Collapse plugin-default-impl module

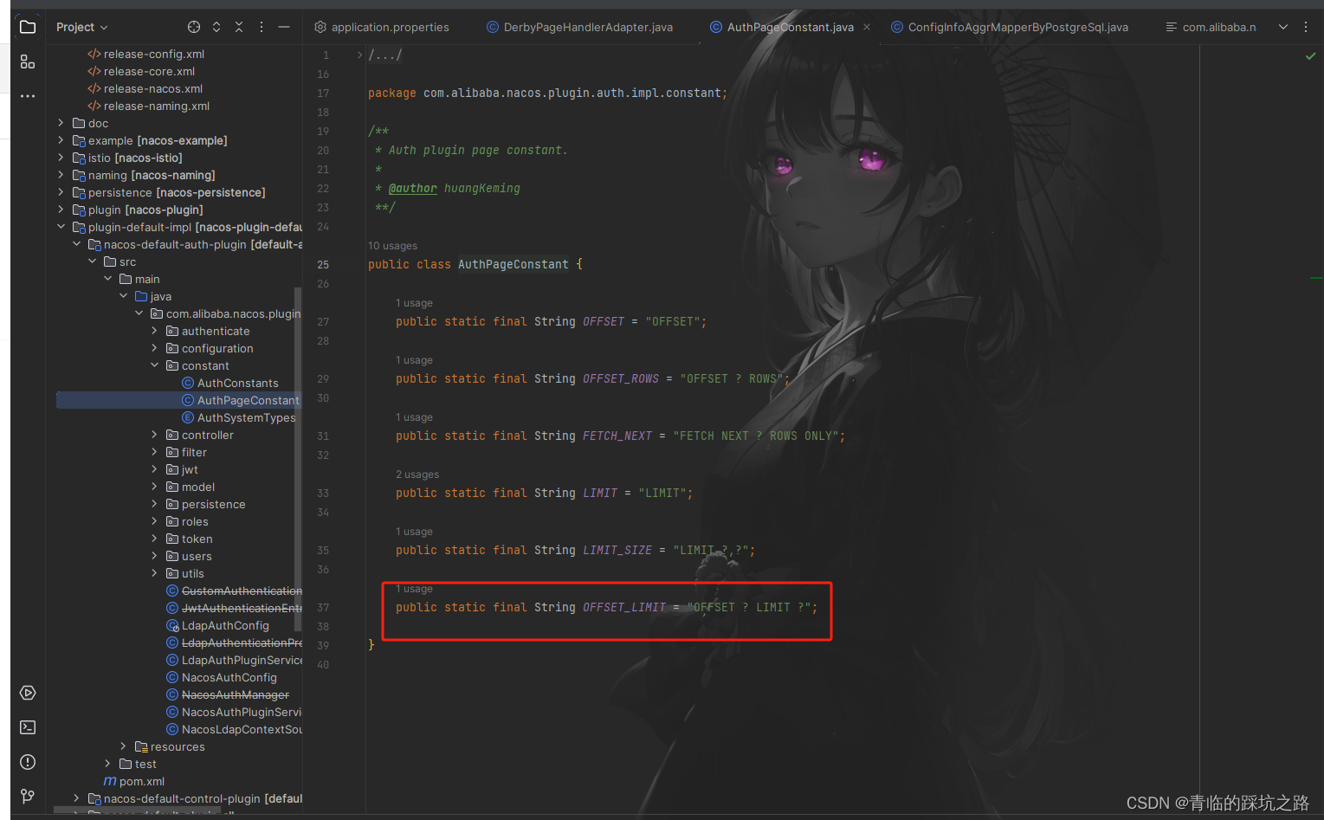(x=61, y=227)
